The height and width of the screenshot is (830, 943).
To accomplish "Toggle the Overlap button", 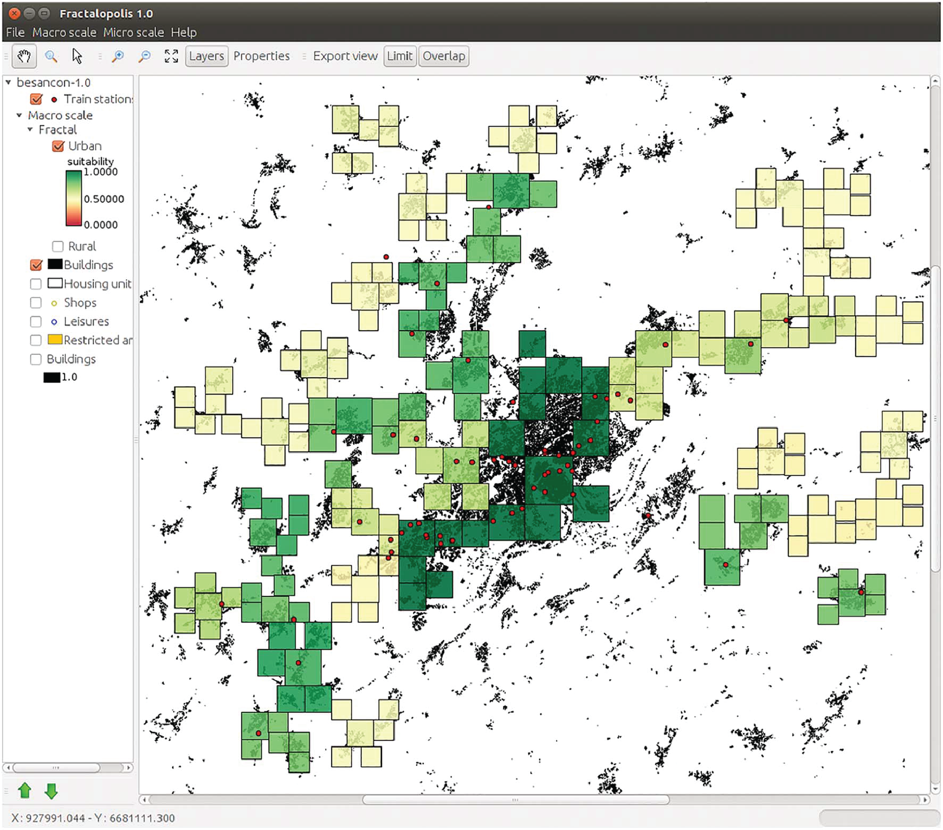I will tap(443, 56).
